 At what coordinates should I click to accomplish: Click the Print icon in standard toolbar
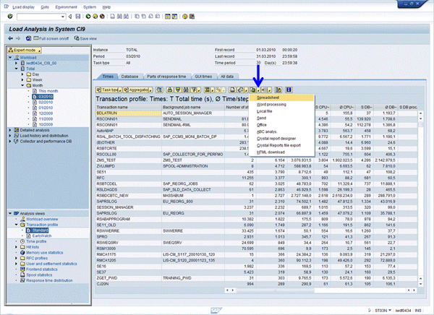tap(112, 17)
